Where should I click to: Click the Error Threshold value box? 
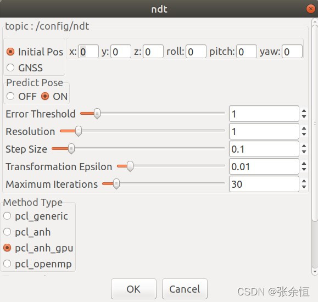(264, 114)
